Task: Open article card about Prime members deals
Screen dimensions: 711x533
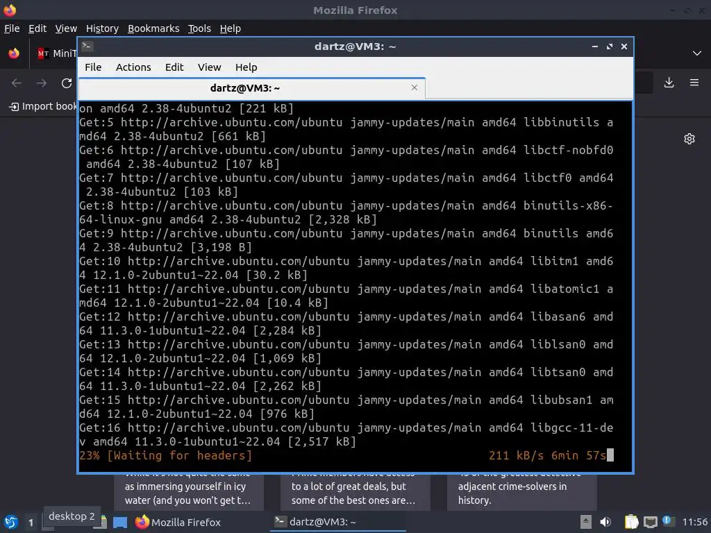Action: click(x=355, y=492)
